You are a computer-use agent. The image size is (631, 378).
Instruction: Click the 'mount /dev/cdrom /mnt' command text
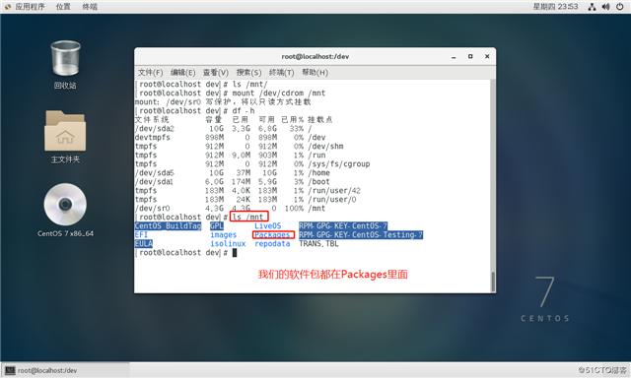pyautogui.click(x=278, y=94)
